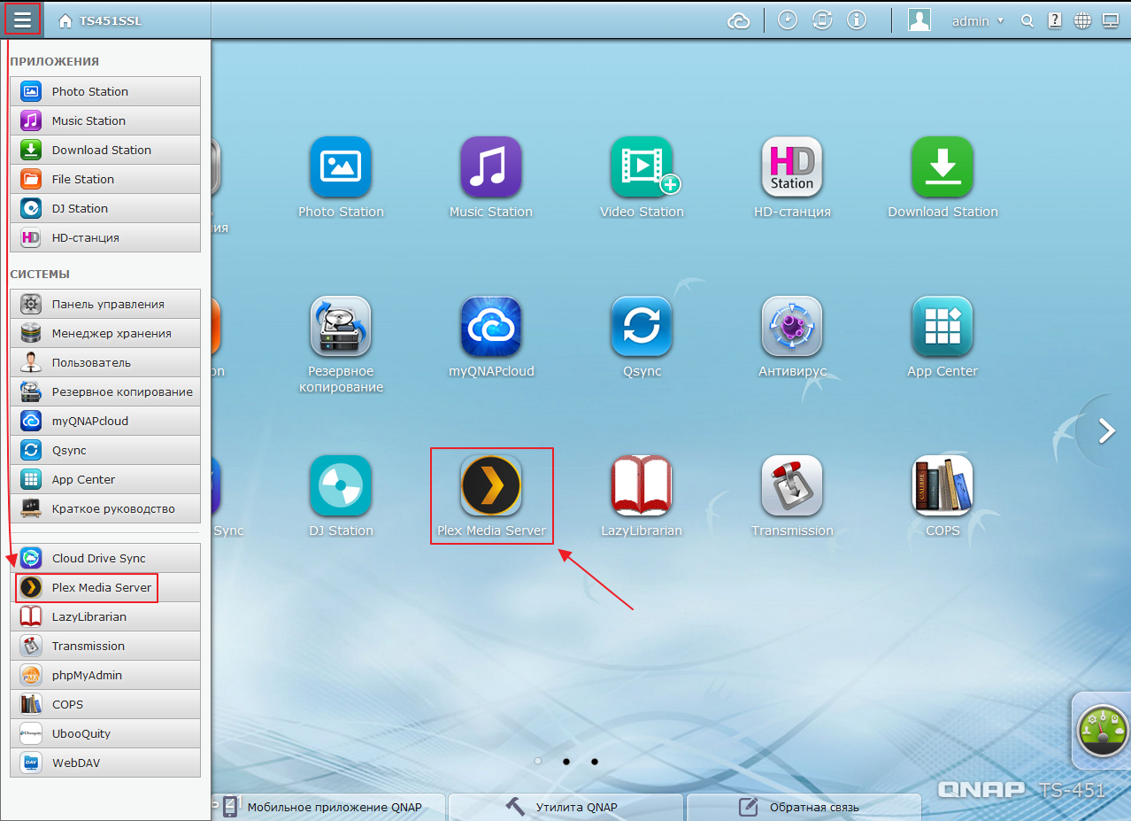The width and height of the screenshot is (1131, 821).
Task: Open App Center desktop icon
Action: pos(942,327)
